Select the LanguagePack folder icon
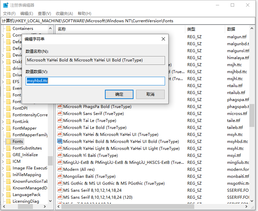Image resolution: width=258 pixels, height=211 pixels. point(8,195)
